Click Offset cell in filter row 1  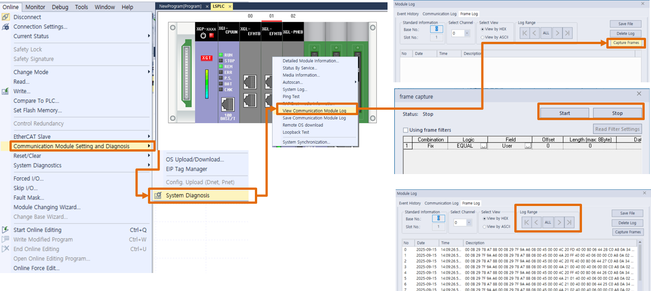(548, 146)
